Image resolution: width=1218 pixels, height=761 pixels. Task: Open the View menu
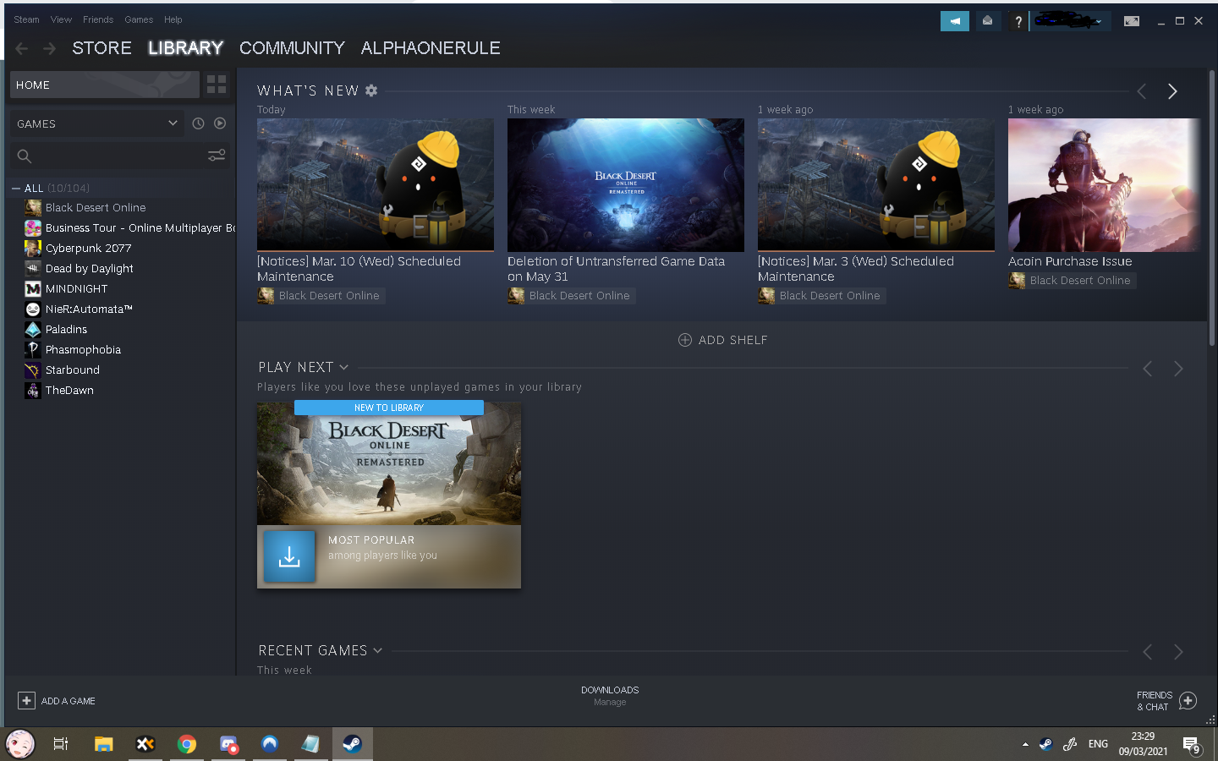coord(61,19)
